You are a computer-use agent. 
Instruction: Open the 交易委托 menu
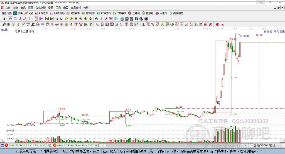[x=76, y=8]
